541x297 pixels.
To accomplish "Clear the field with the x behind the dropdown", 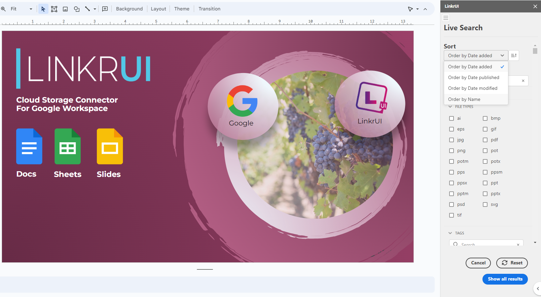I will [523, 81].
